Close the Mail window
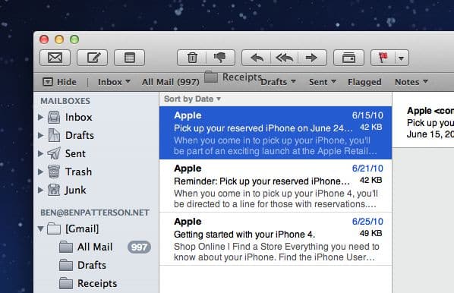 click(44, 39)
